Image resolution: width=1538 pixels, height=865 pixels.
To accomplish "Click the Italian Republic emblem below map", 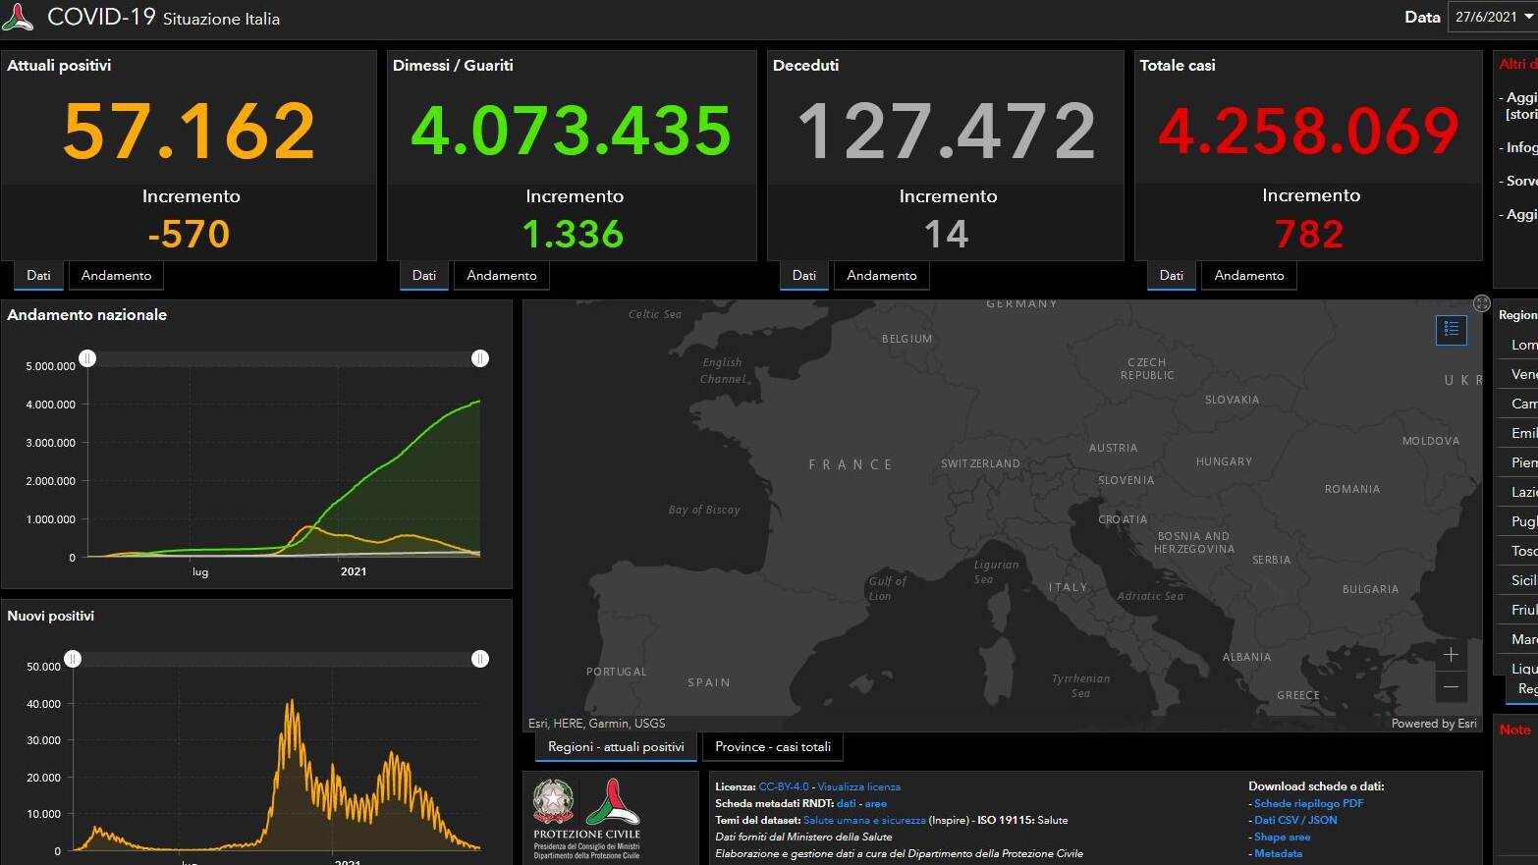I will [554, 801].
